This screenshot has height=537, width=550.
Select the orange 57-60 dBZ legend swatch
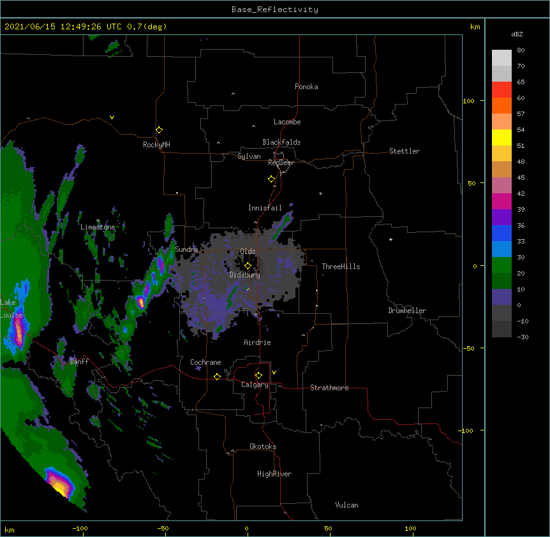[x=502, y=105]
